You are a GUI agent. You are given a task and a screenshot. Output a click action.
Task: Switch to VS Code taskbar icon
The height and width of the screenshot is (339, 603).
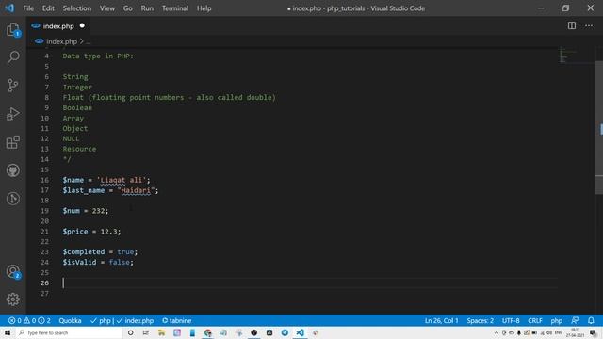click(x=300, y=332)
